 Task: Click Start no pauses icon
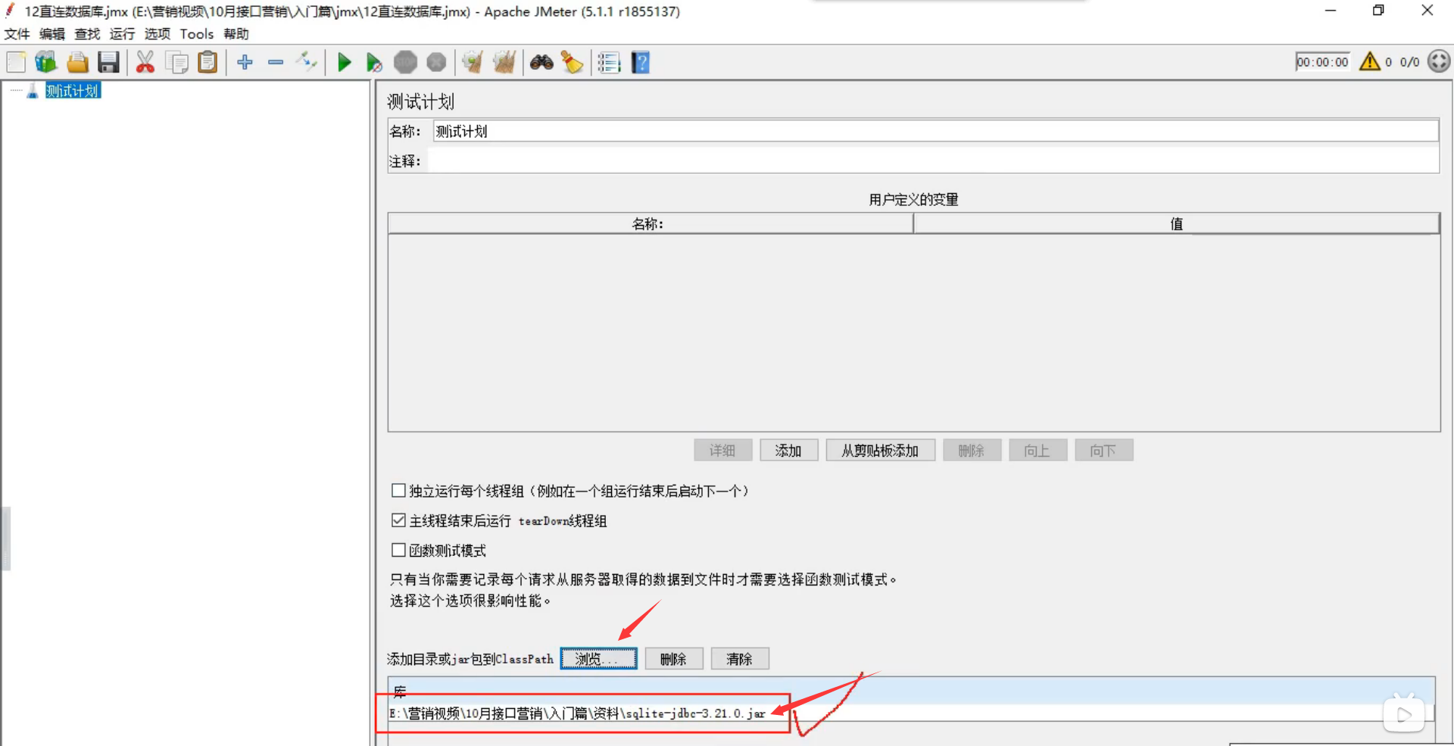tap(374, 62)
